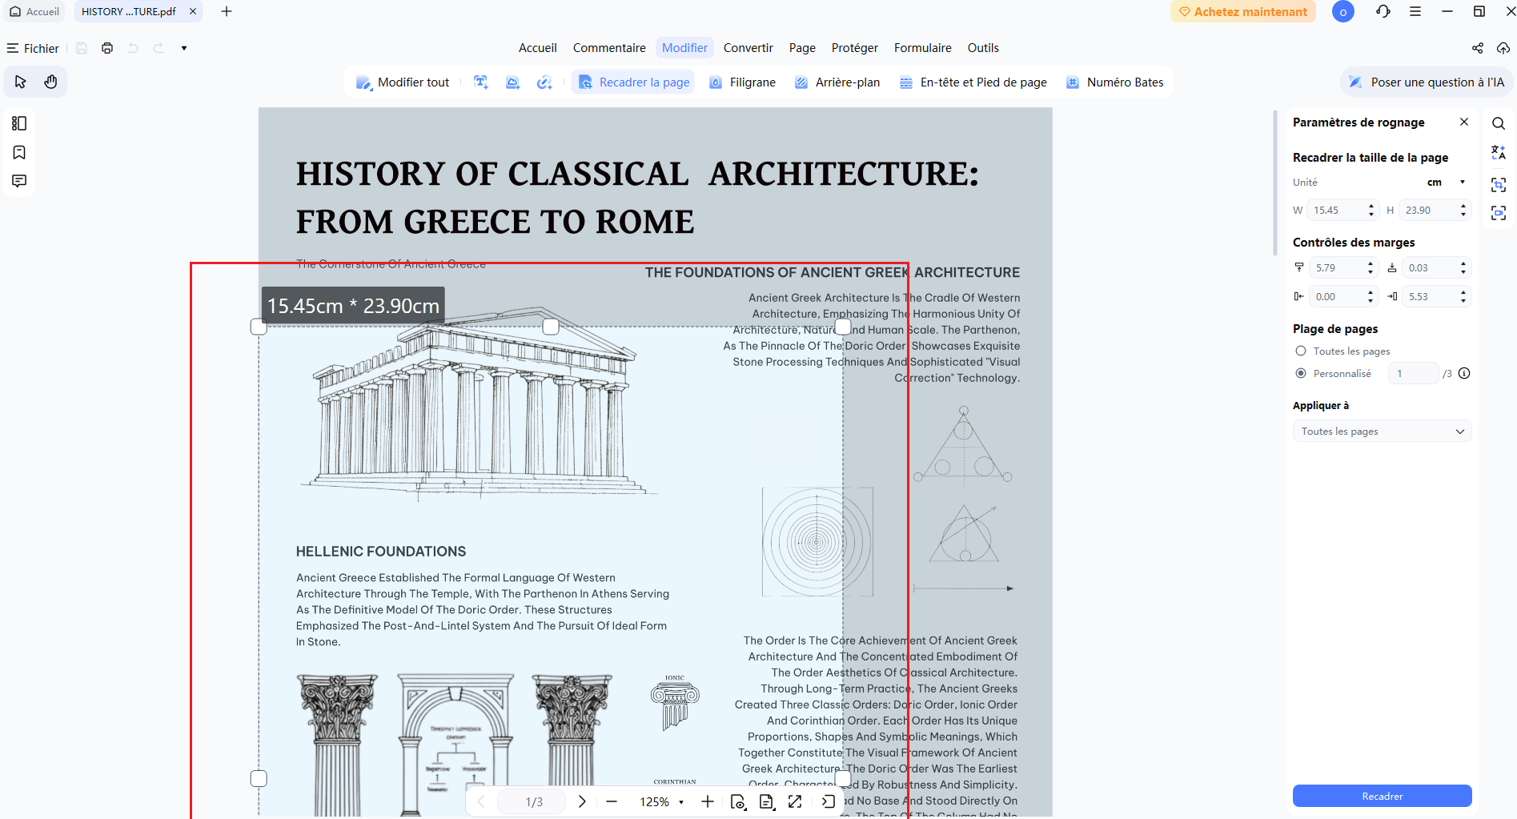Click the print icon
The height and width of the screenshot is (819, 1517).
click(107, 48)
